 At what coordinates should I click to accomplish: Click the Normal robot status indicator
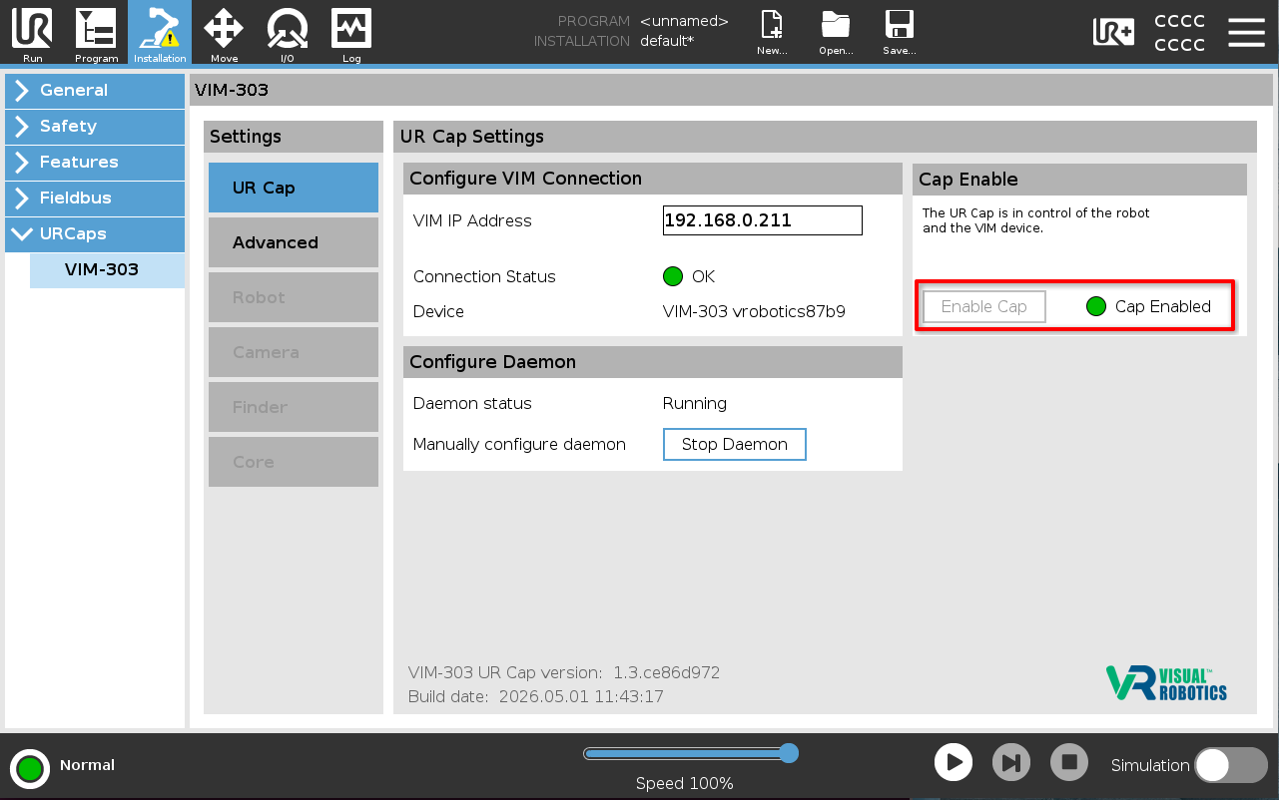(30, 768)
